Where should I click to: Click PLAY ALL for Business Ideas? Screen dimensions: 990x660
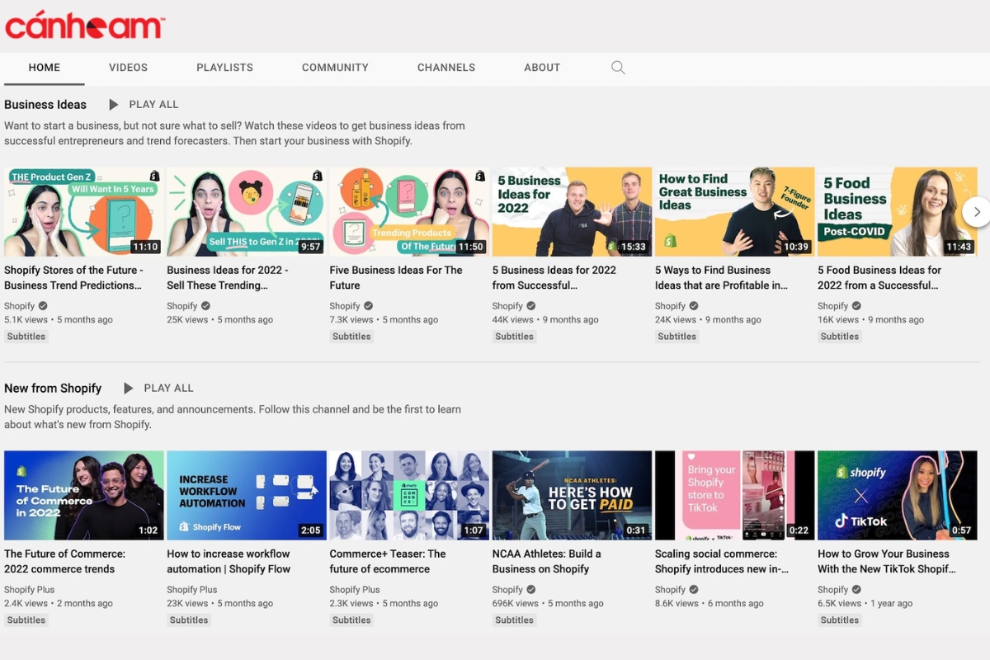tap(154, 105)
